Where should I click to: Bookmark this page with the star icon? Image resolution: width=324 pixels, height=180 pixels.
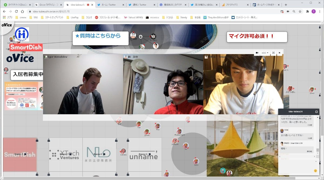(300, 11)
